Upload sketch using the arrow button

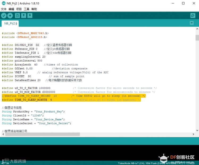click(x=10, y=16)
